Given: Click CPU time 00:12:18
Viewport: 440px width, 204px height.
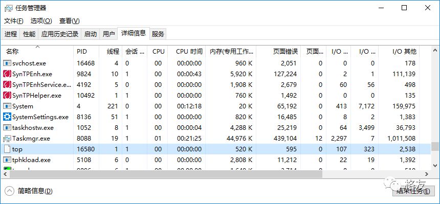Looking at the screenshot, I should 189,106.
